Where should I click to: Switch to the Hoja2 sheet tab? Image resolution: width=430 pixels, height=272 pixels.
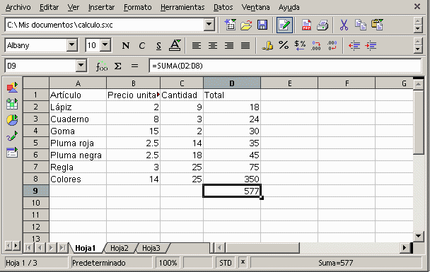click(x=120, y=248)
